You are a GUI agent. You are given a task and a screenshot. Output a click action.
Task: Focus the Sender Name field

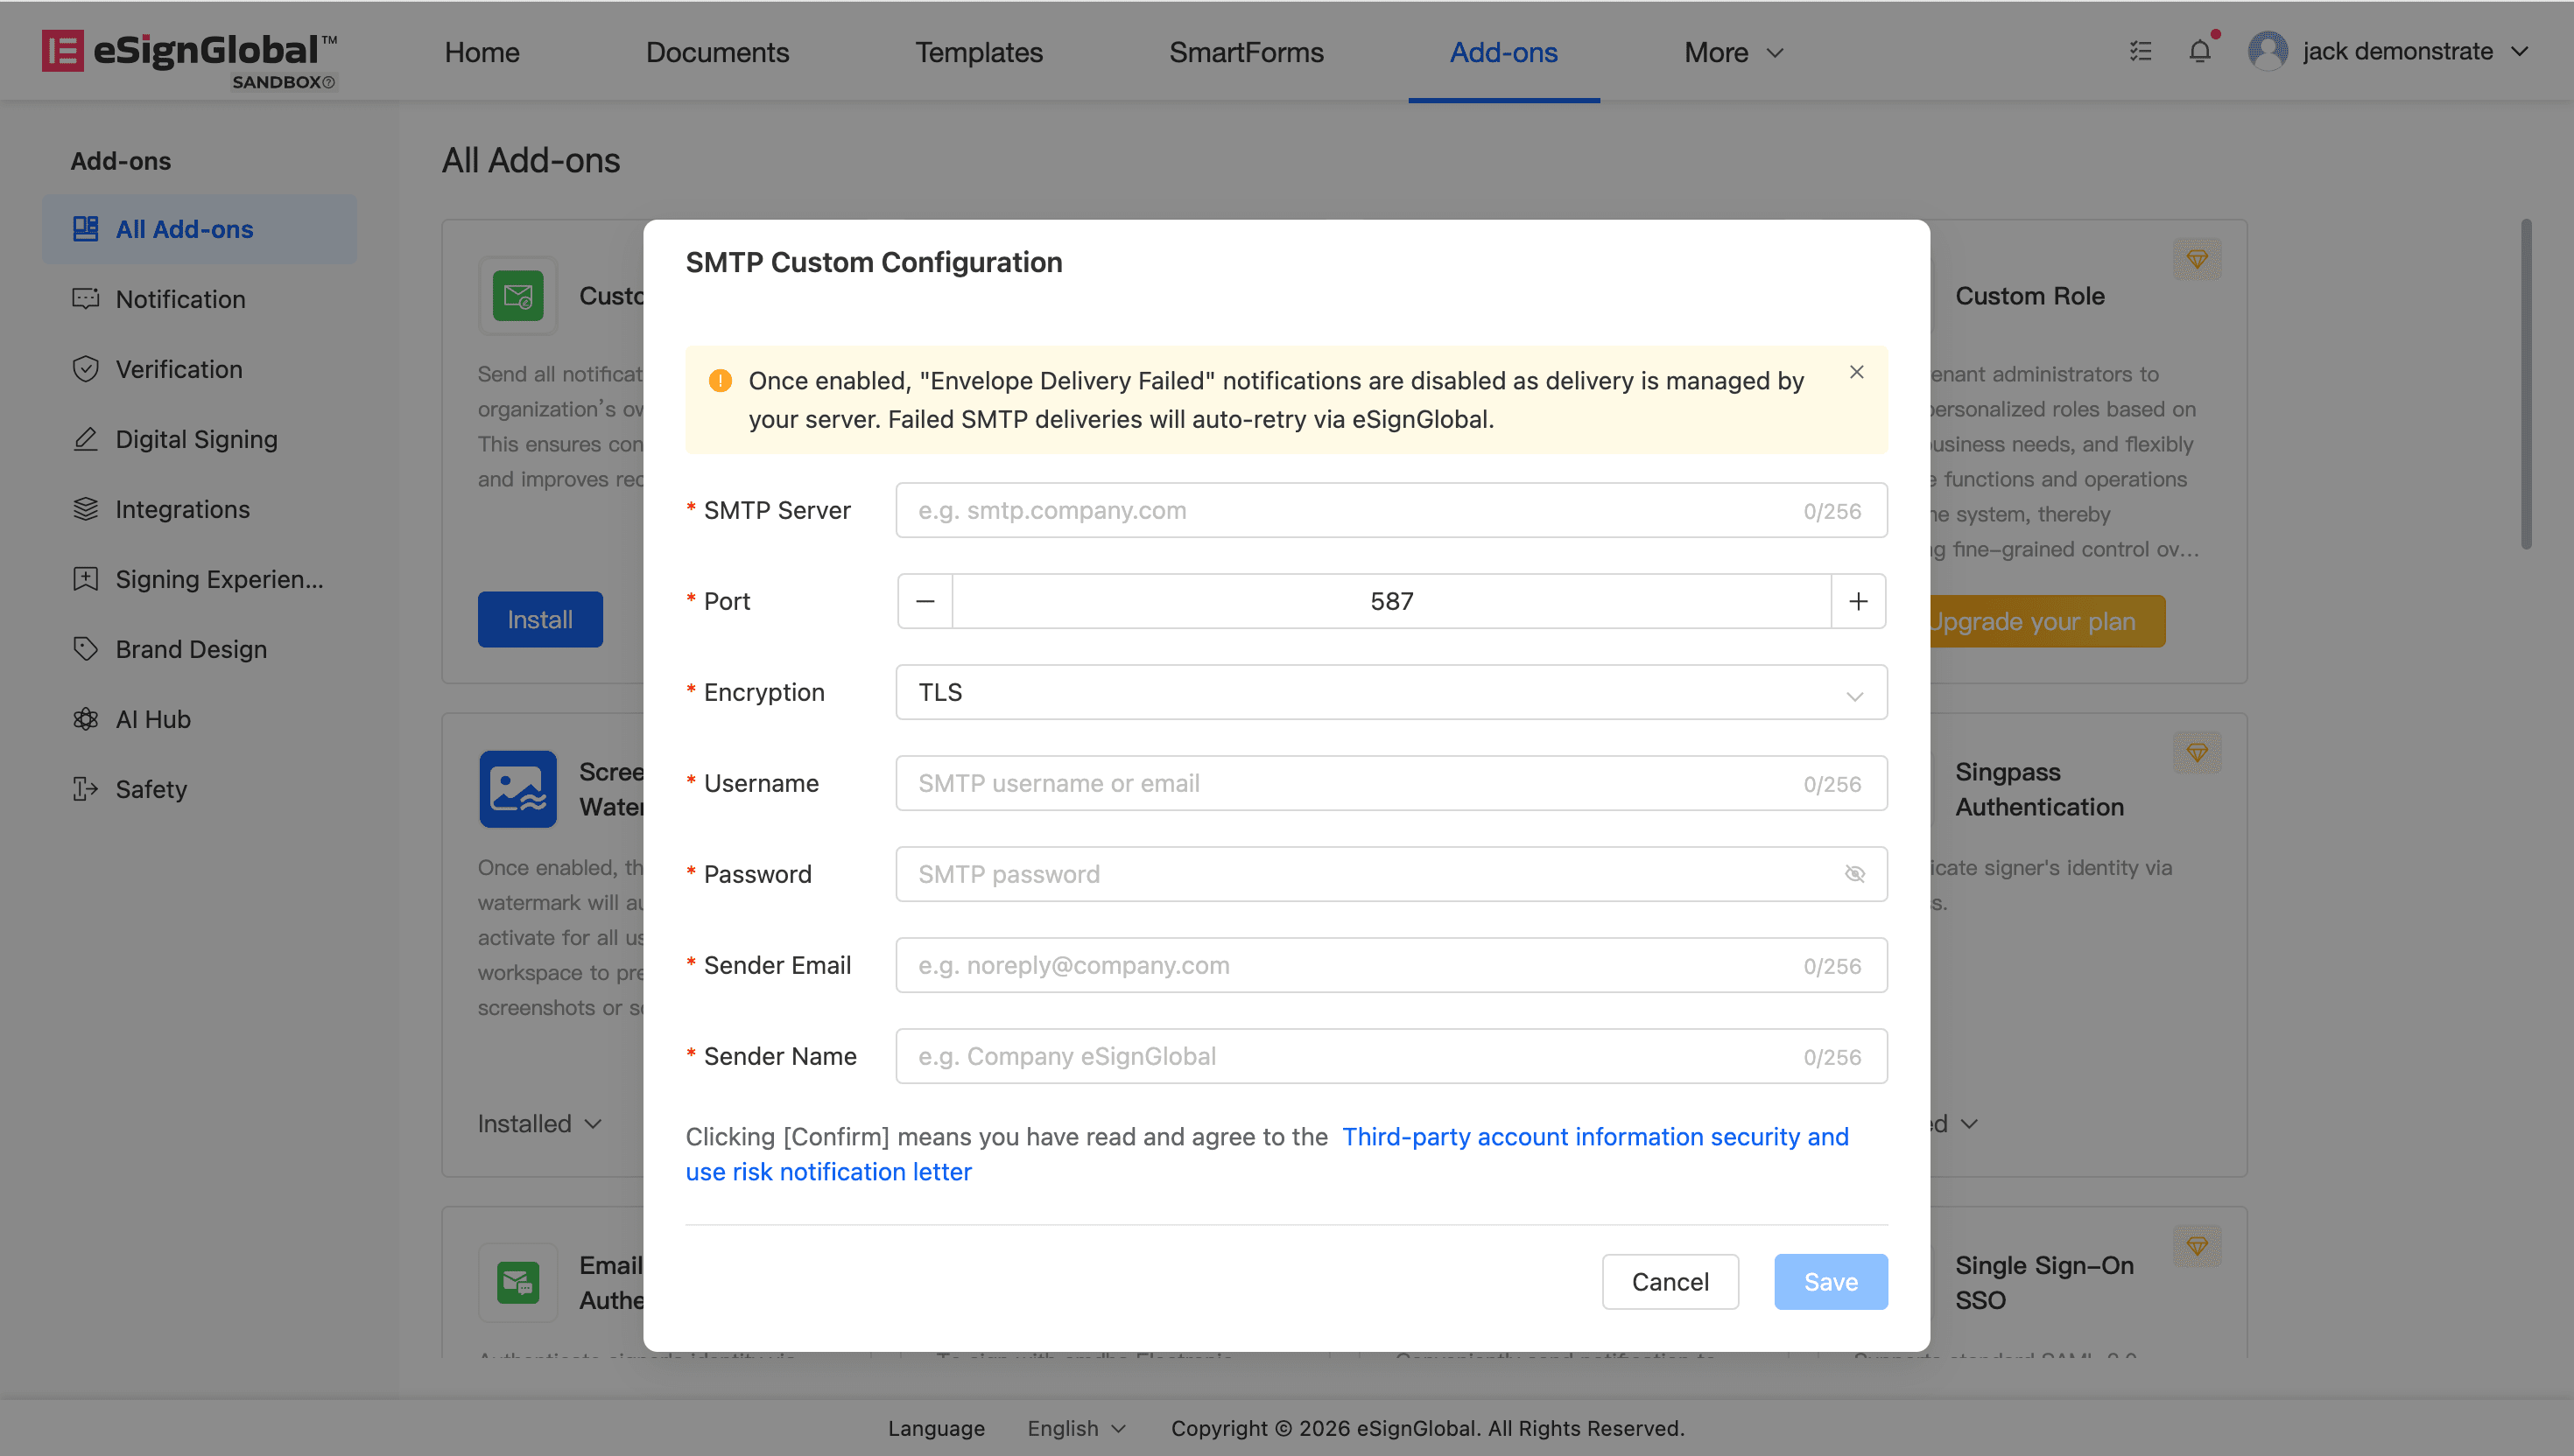[1391, 1056]
